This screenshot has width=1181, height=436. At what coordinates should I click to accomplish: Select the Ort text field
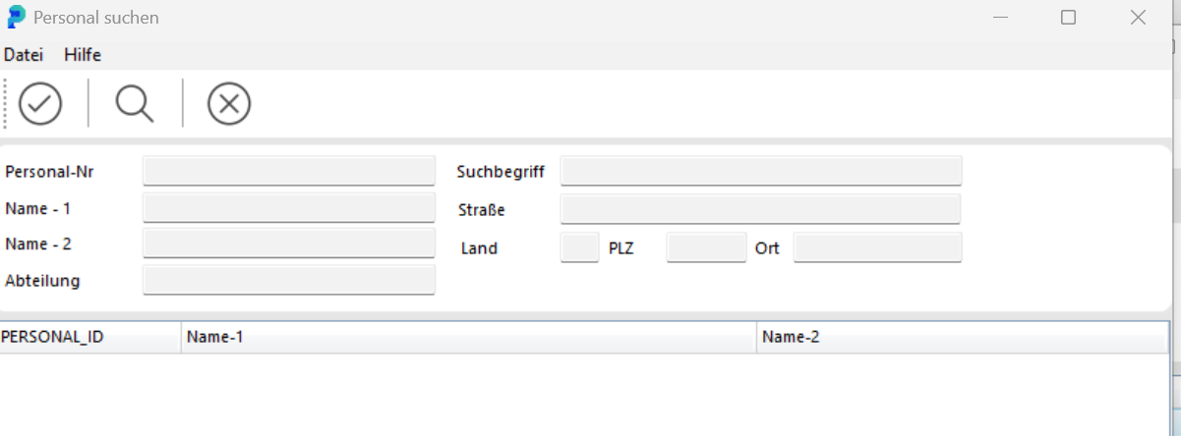click(x=877, y=247)
